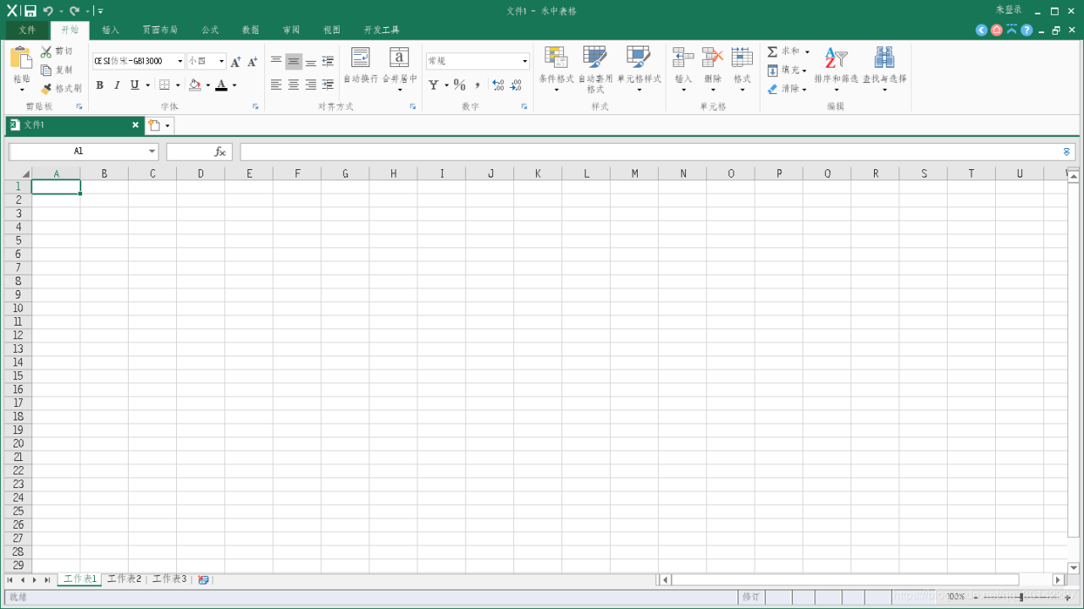This screenshot has width=1084, height=609.
Task: Switch to worksheet 工作表3
Action: click(x=169, y=579)
